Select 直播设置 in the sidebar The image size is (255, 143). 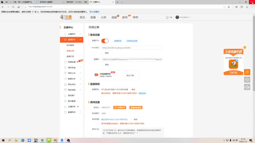[70, 51]
